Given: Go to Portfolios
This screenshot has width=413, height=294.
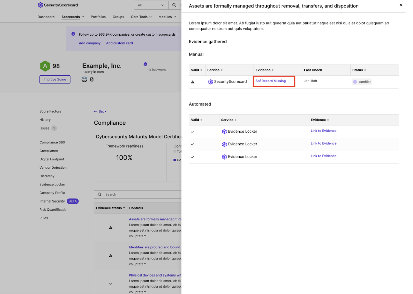Looking at the screenshot, I should (98, 17).
